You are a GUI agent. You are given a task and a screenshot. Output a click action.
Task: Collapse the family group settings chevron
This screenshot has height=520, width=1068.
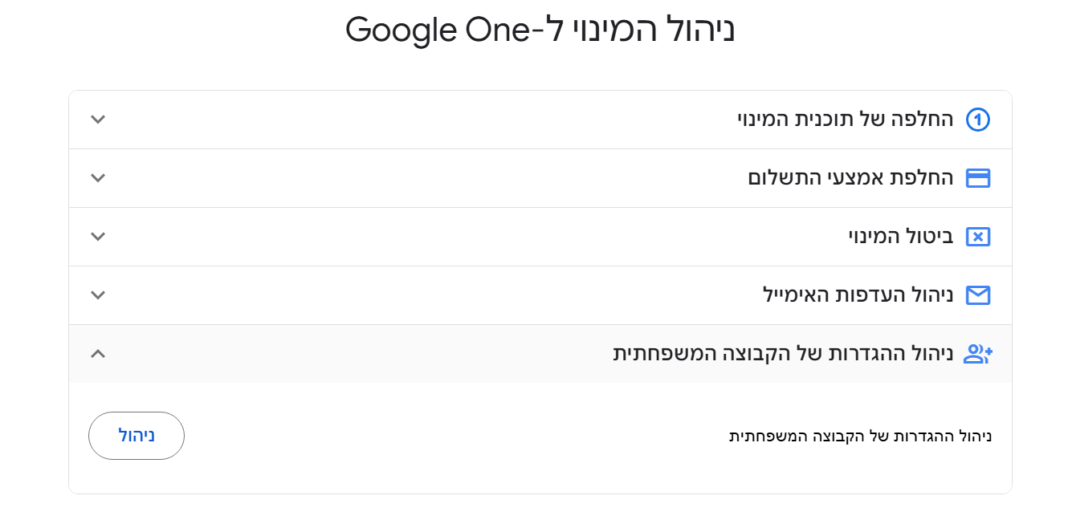pos(98,354)
